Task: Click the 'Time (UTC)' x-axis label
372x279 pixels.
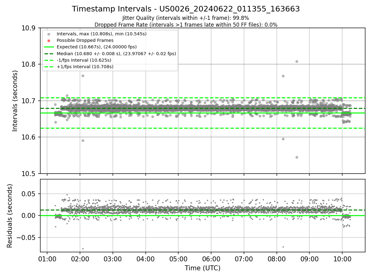Action: [x=202, y=268]
